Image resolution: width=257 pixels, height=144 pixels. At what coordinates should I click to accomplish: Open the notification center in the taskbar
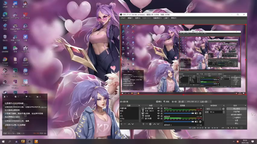pos(253,141)
